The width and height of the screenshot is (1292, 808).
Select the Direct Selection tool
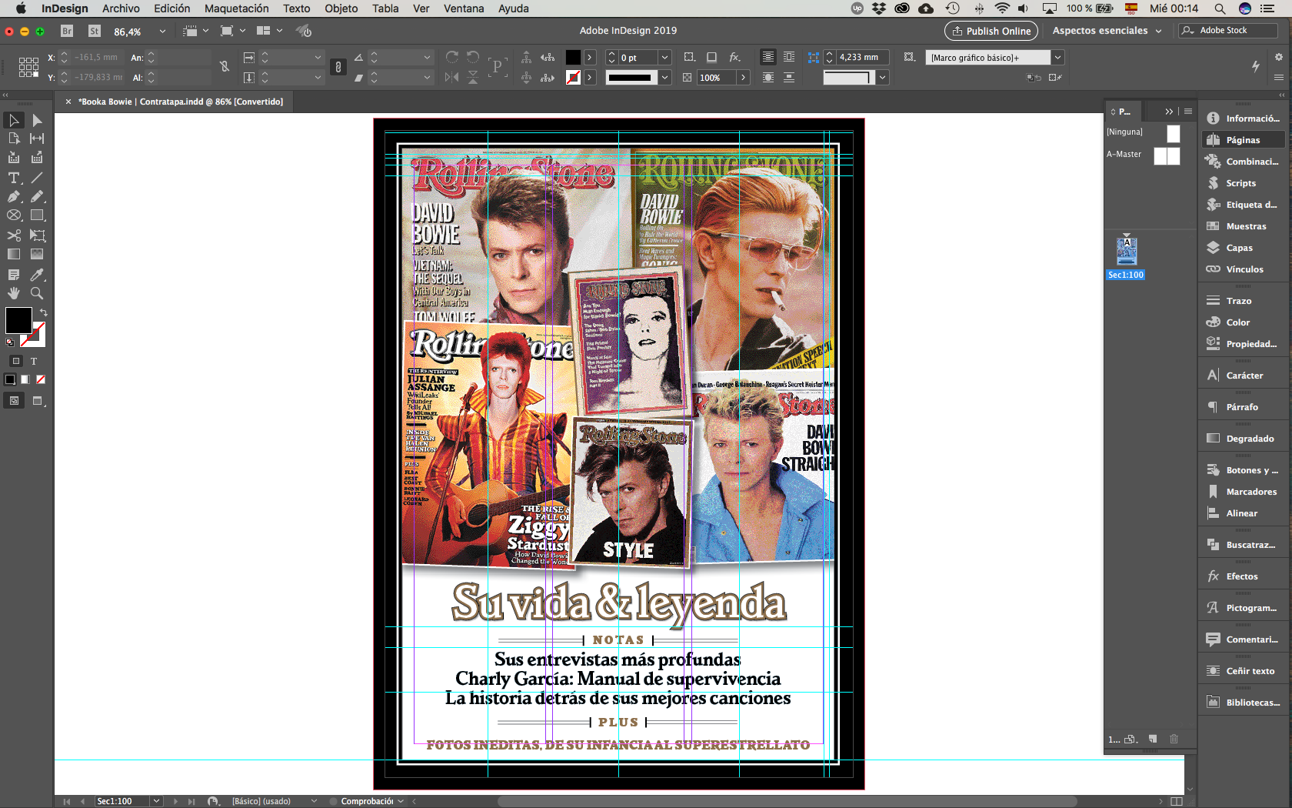pos(37,120)
